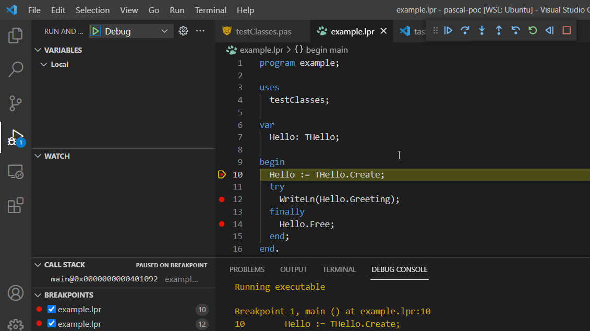Open the Terminal menu

click(x=210, y=10)
